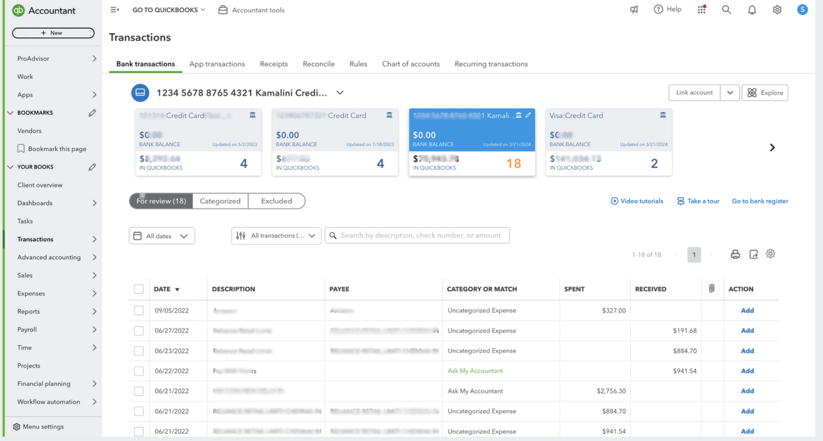Open the settings gear icon in header
This screenshot has height=441, width=823.
click(777, 9)
